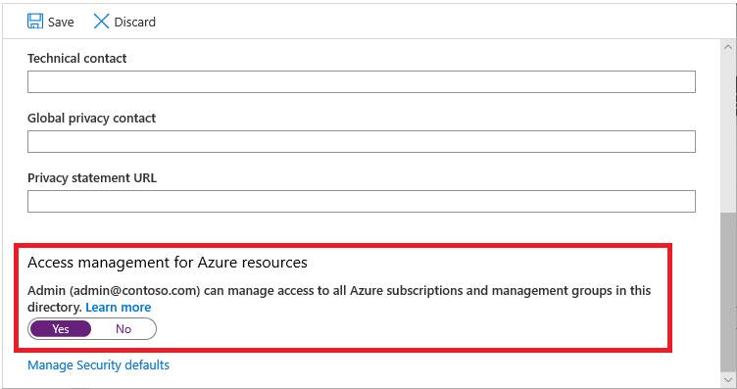Click the admin@contoso.com description text

tap(339, 299)
